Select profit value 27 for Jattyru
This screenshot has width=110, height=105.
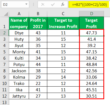pos(38,96)
